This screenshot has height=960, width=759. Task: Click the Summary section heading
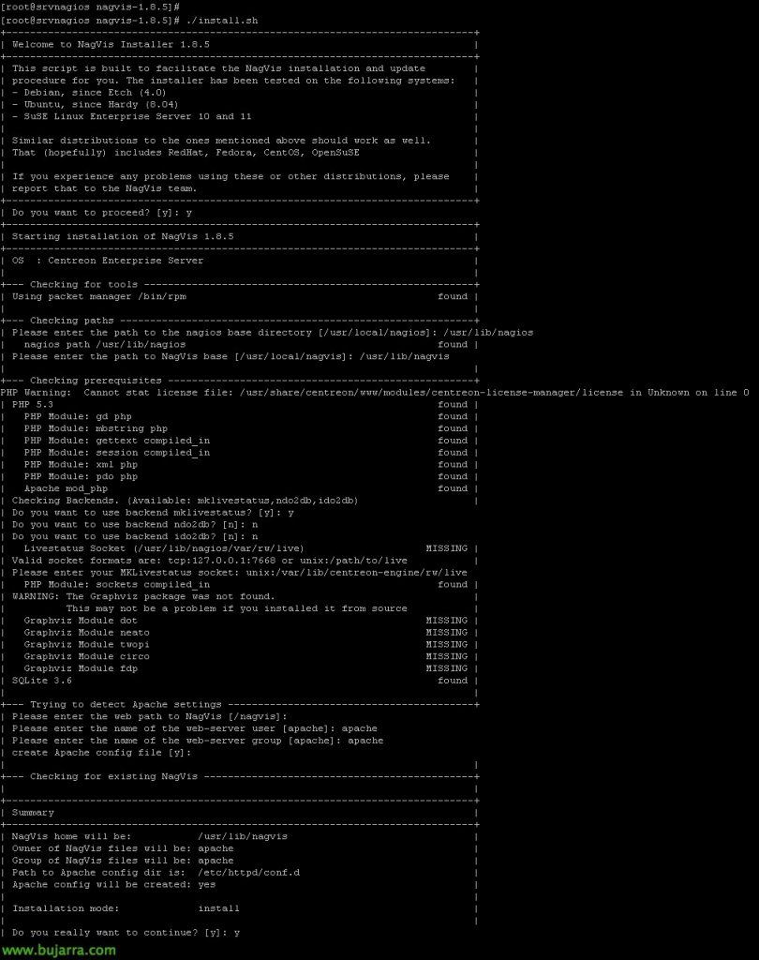pos(33,813)
